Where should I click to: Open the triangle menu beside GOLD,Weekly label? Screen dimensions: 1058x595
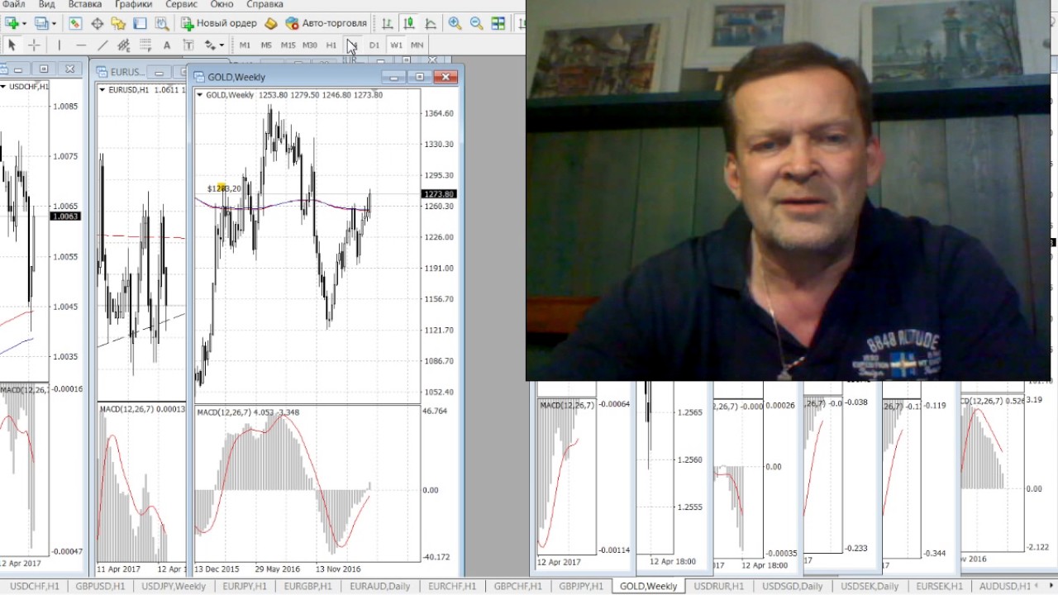[x=200, y=95]
